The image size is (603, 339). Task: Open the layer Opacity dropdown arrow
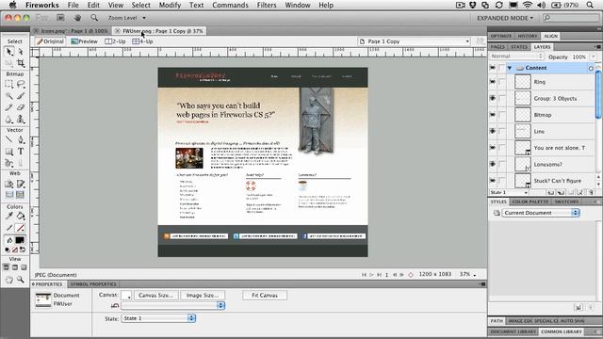(x=594, y=56)
